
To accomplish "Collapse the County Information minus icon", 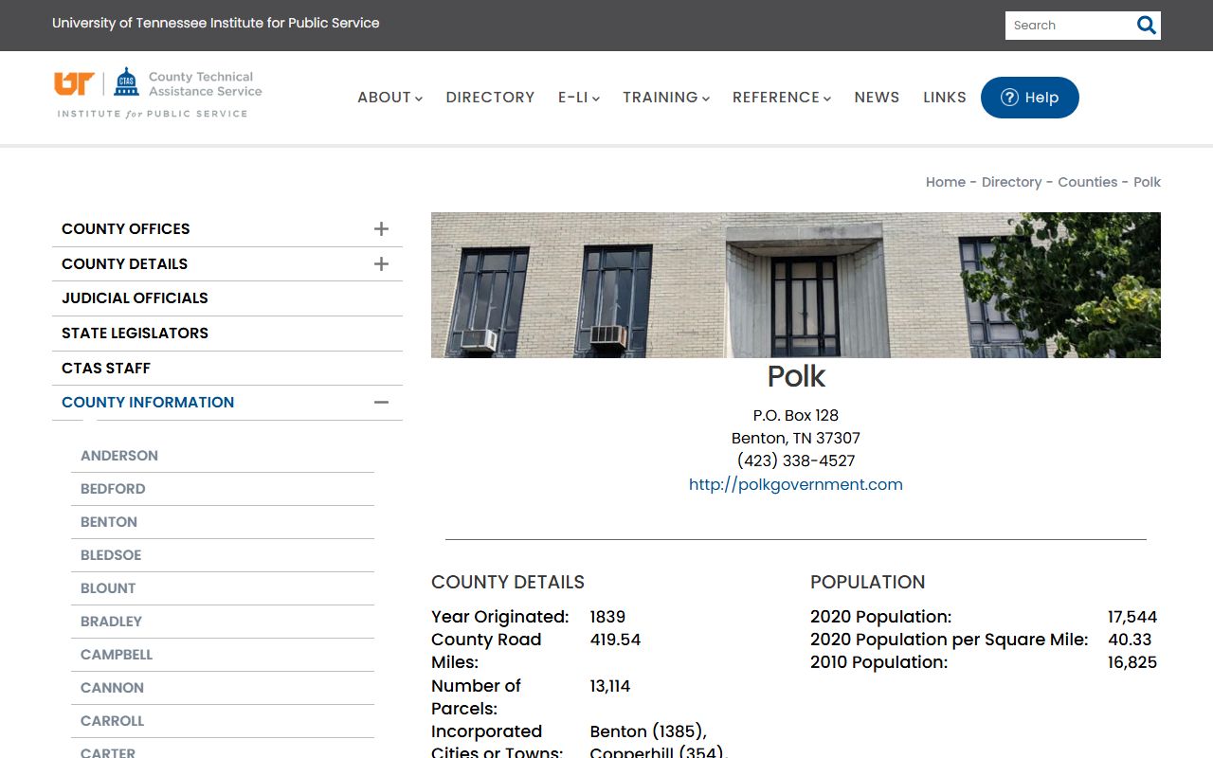I will tap(381, 403).
